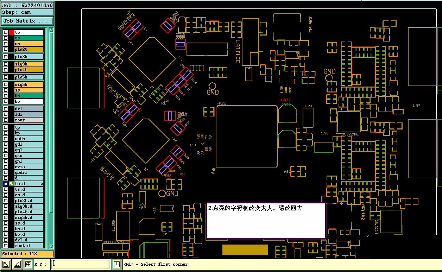The image size is (442, 272).
Task: Toggle the grid snap icon at bottom left
Action: point(28,264)
